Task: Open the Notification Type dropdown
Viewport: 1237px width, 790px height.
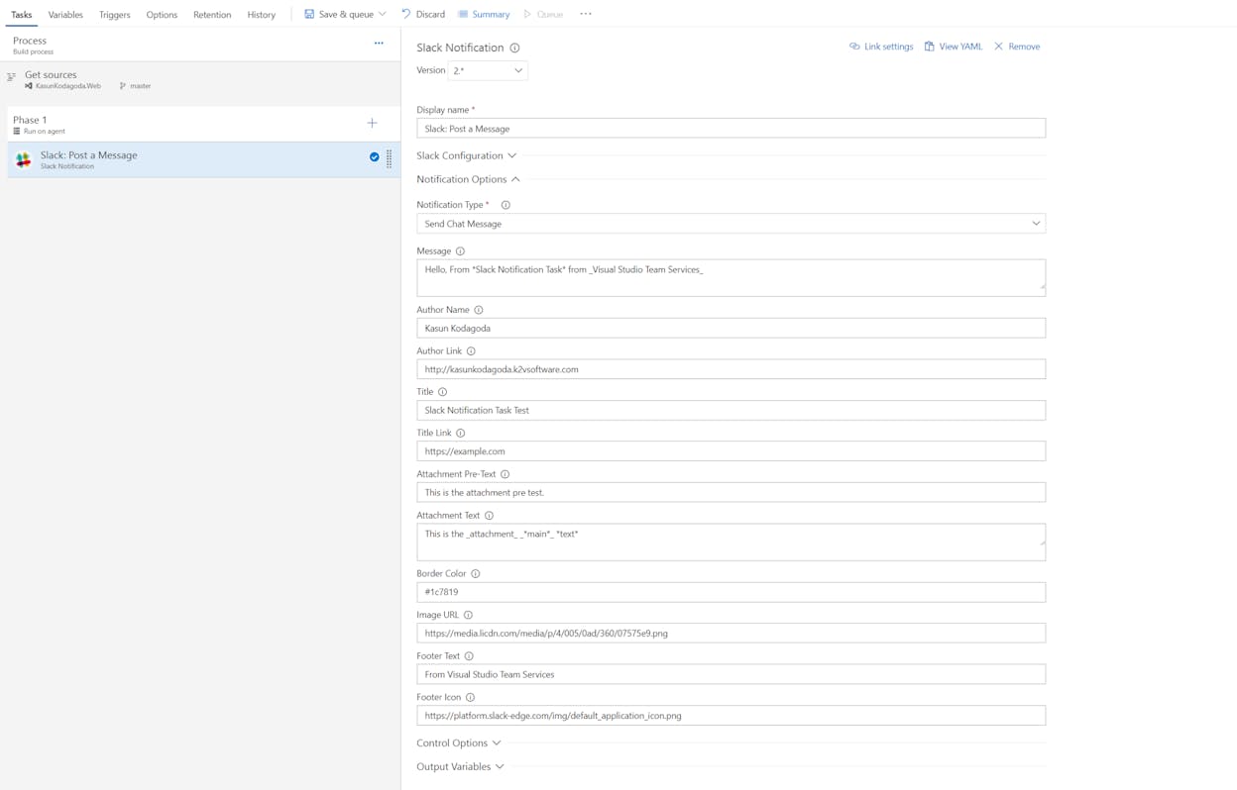Action: [x=731, y=224]
